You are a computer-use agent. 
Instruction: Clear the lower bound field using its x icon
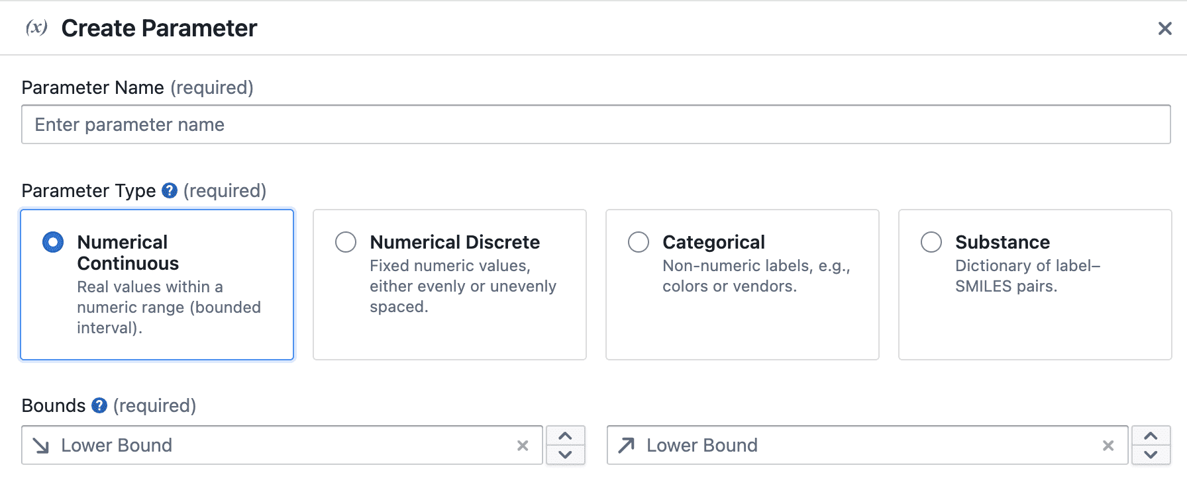[x=523, y=445]
